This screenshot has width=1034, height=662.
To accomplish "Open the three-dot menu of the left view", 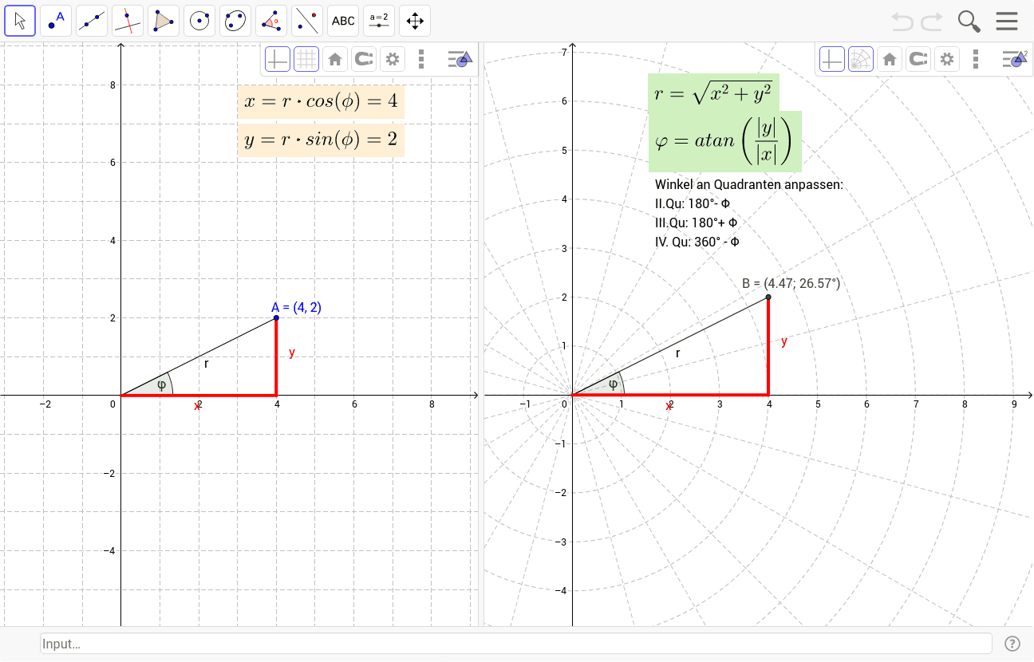I will click(x=421, y=58).
